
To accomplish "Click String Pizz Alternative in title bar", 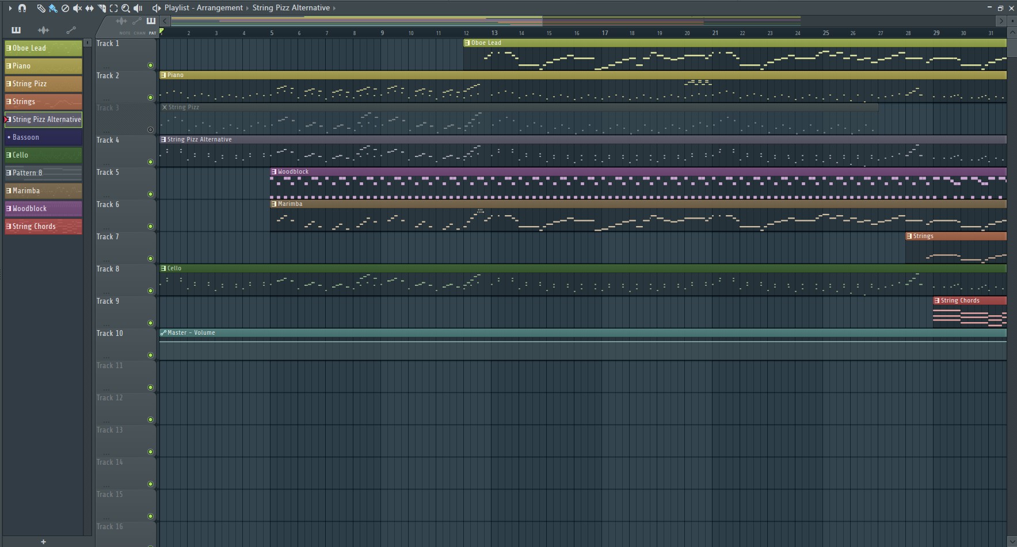I will (291, 8).
